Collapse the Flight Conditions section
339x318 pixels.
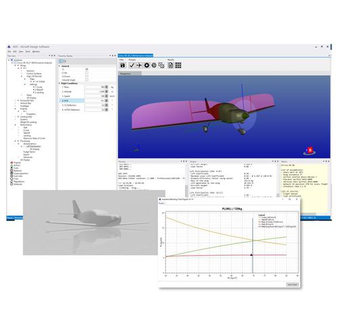tap(60, 83)
